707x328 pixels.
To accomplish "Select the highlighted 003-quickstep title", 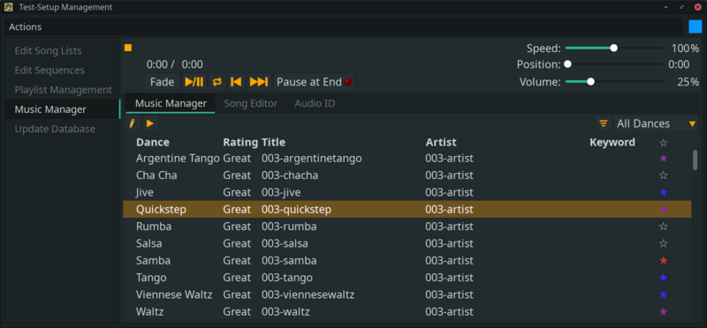I will 296,210.
